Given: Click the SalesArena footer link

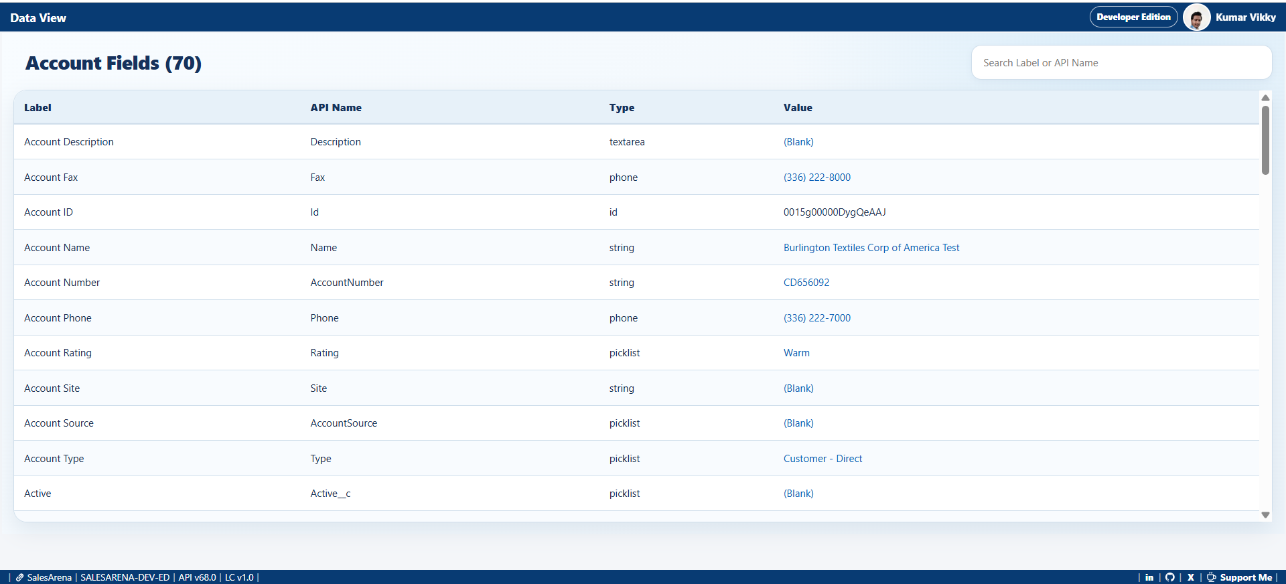Looking at the screenshot, I should click(50, 577).
